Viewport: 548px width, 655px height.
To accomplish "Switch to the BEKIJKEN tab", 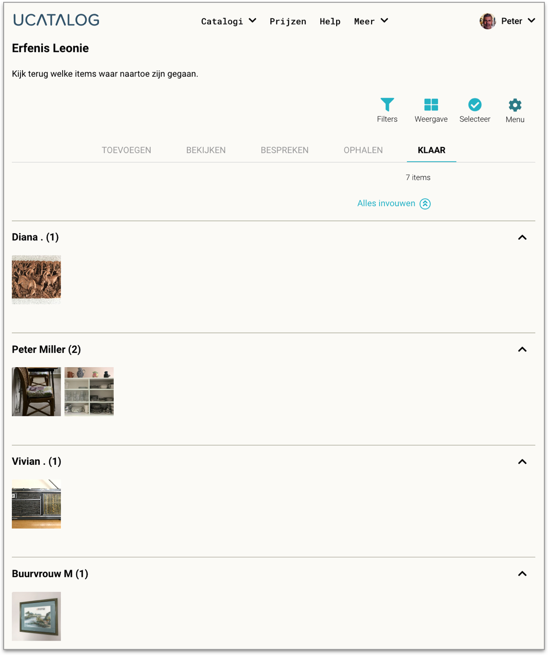I will [x=206, y=150].
